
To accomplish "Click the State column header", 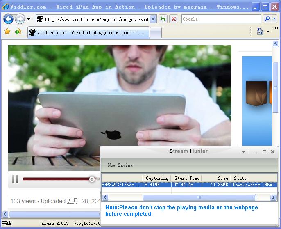I will click(254, 178).
